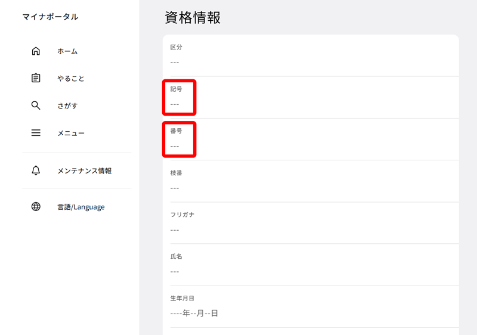
Task: Click the 枝番 field row
Action: 310,181
